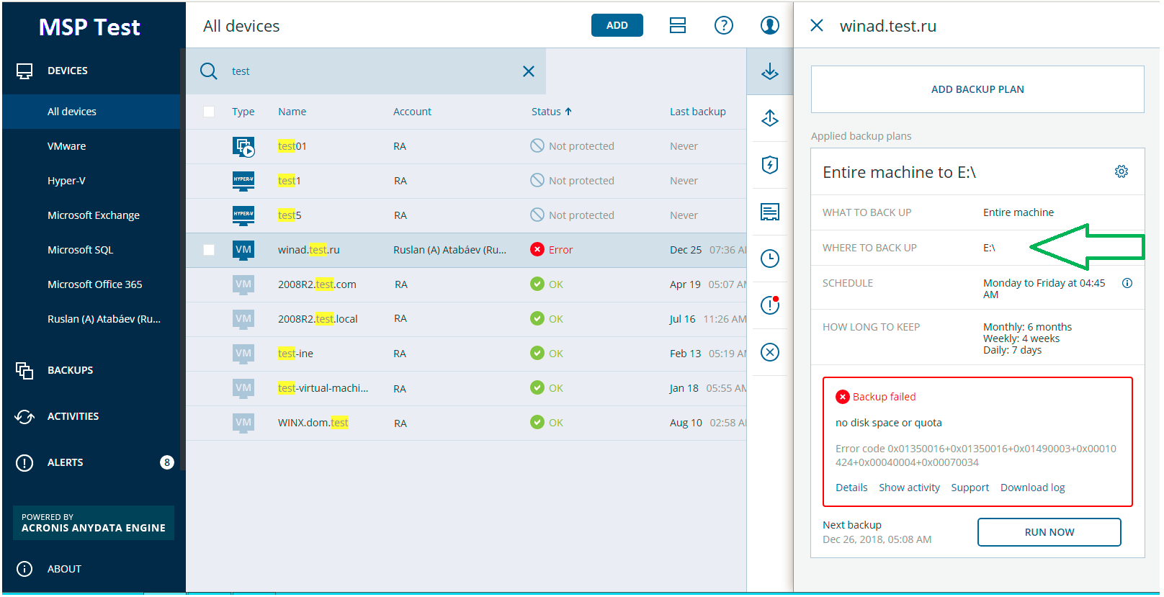This screenshot has width=1164, height=597.
Task: Switch device list view layout
Action: [x=677, y=25]
